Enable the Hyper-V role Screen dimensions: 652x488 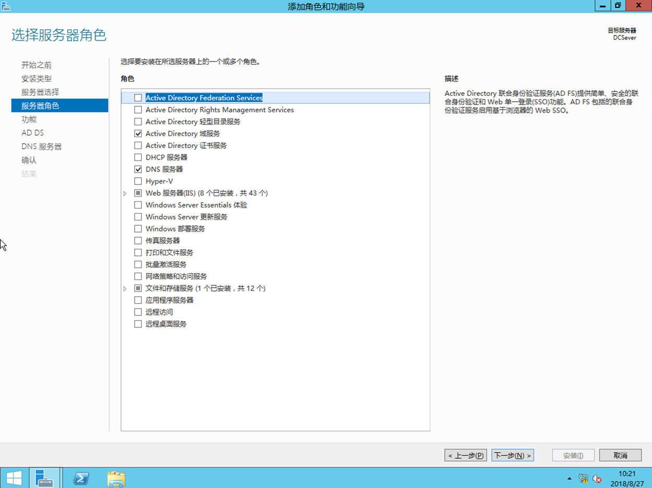[x=138, y=181]
